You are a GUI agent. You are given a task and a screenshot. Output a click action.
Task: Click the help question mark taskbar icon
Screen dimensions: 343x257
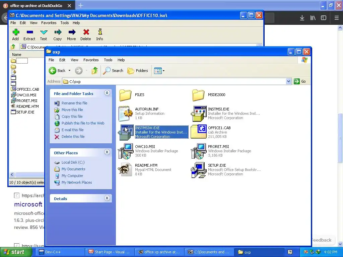tap(290, 252)
